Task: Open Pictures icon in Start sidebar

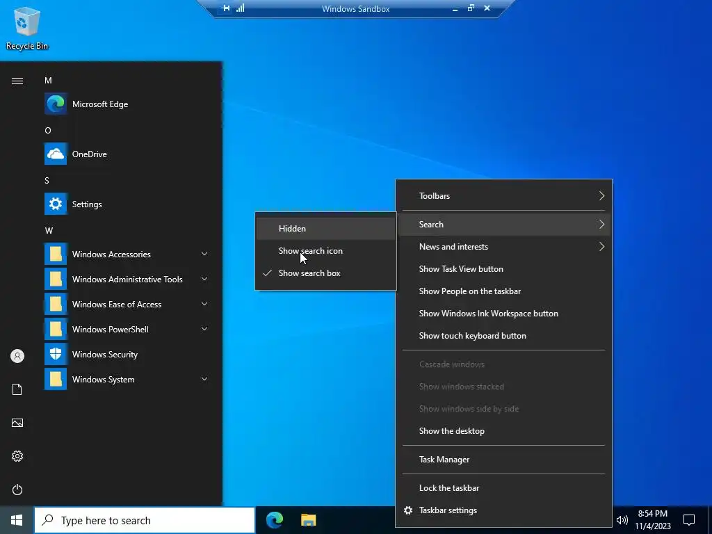Action: 17,423
